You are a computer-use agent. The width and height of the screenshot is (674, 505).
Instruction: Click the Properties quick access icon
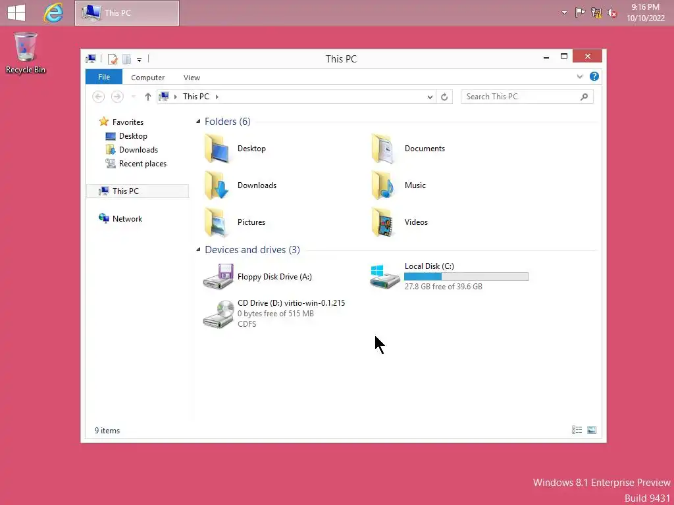tap(113, 59)
